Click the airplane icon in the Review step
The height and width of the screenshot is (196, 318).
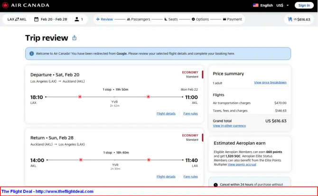[x=98, y=19]
